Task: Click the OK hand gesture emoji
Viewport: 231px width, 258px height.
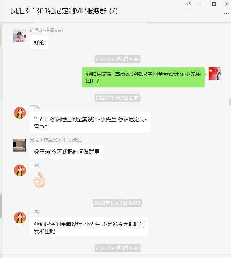Action: 39,179
